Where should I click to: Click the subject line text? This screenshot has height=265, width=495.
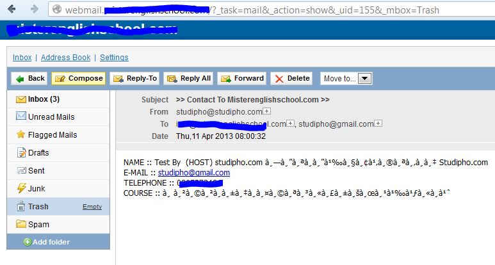click(x=252, y=100)
